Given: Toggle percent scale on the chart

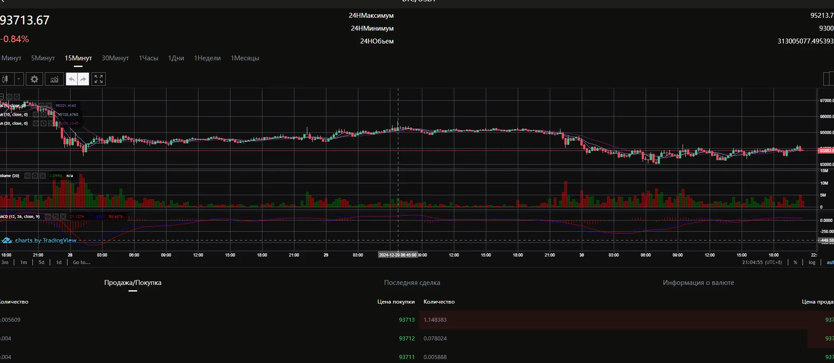Looking at the screenshot, I should click(x=795, y=262).
